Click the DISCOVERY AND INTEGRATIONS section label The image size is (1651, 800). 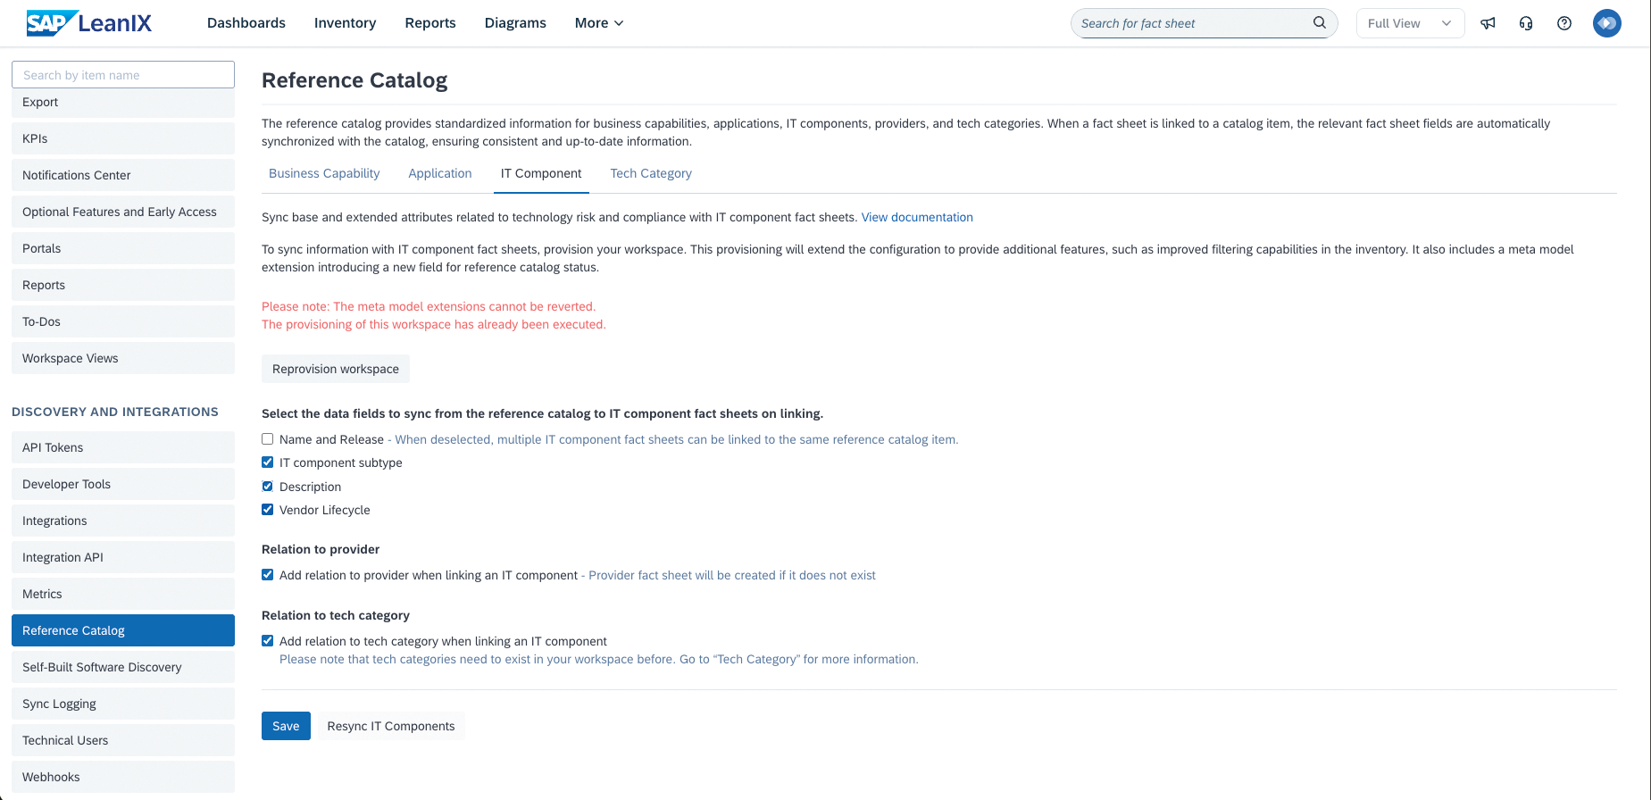pos(115,412)
